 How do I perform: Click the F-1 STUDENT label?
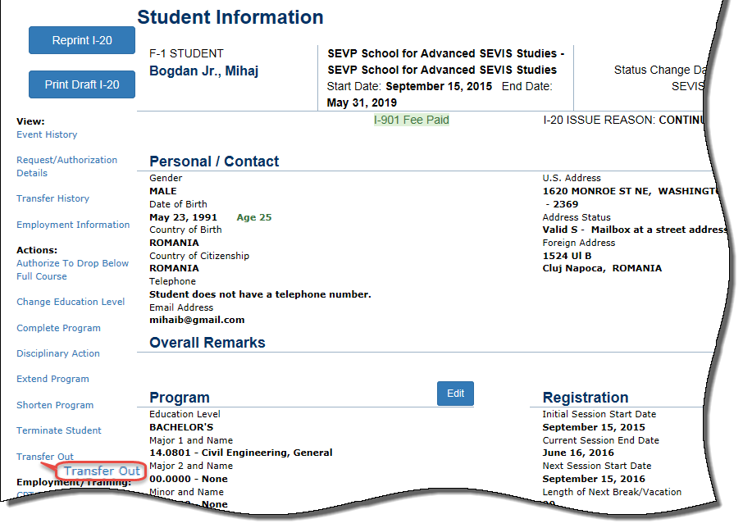point(186,53)
